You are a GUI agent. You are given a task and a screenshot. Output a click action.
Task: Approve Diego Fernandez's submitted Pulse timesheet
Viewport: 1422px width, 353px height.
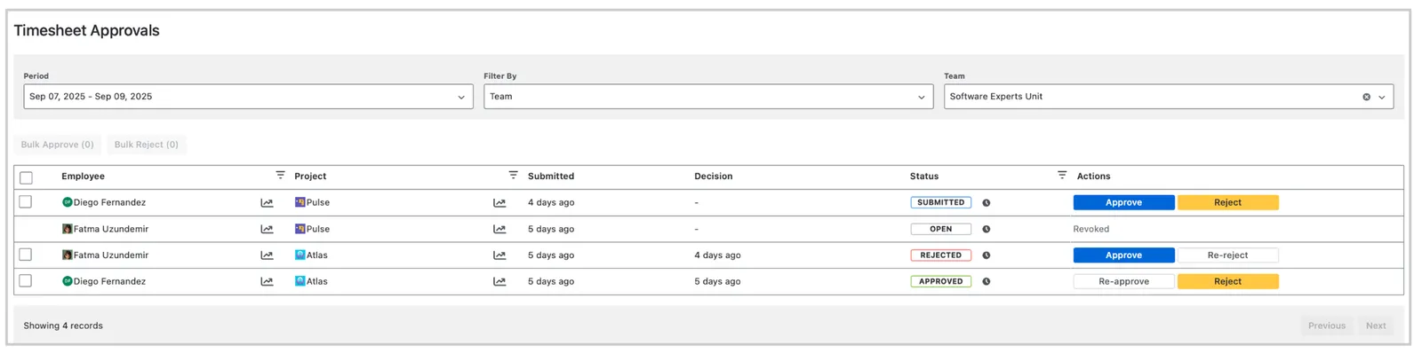point(1123,203)
